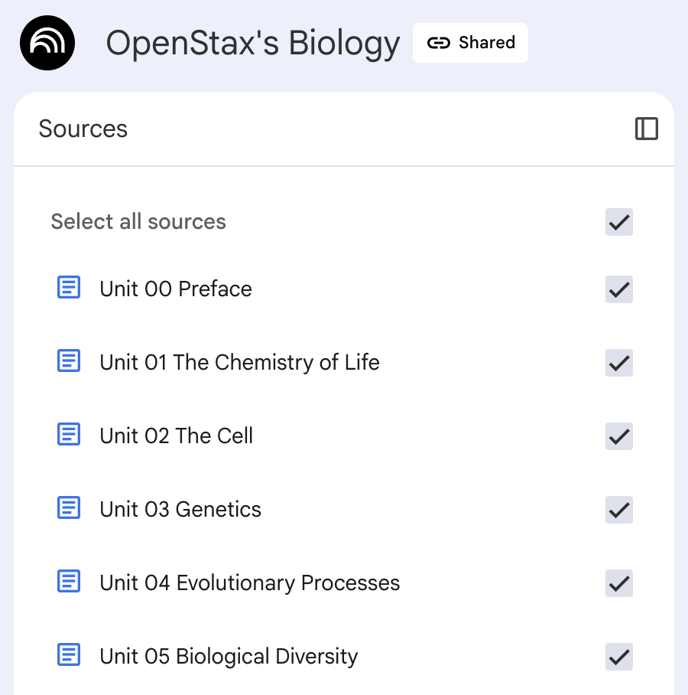Click the NotebookLM logo icon
The image size is (688, 695).
click(47, 43)
